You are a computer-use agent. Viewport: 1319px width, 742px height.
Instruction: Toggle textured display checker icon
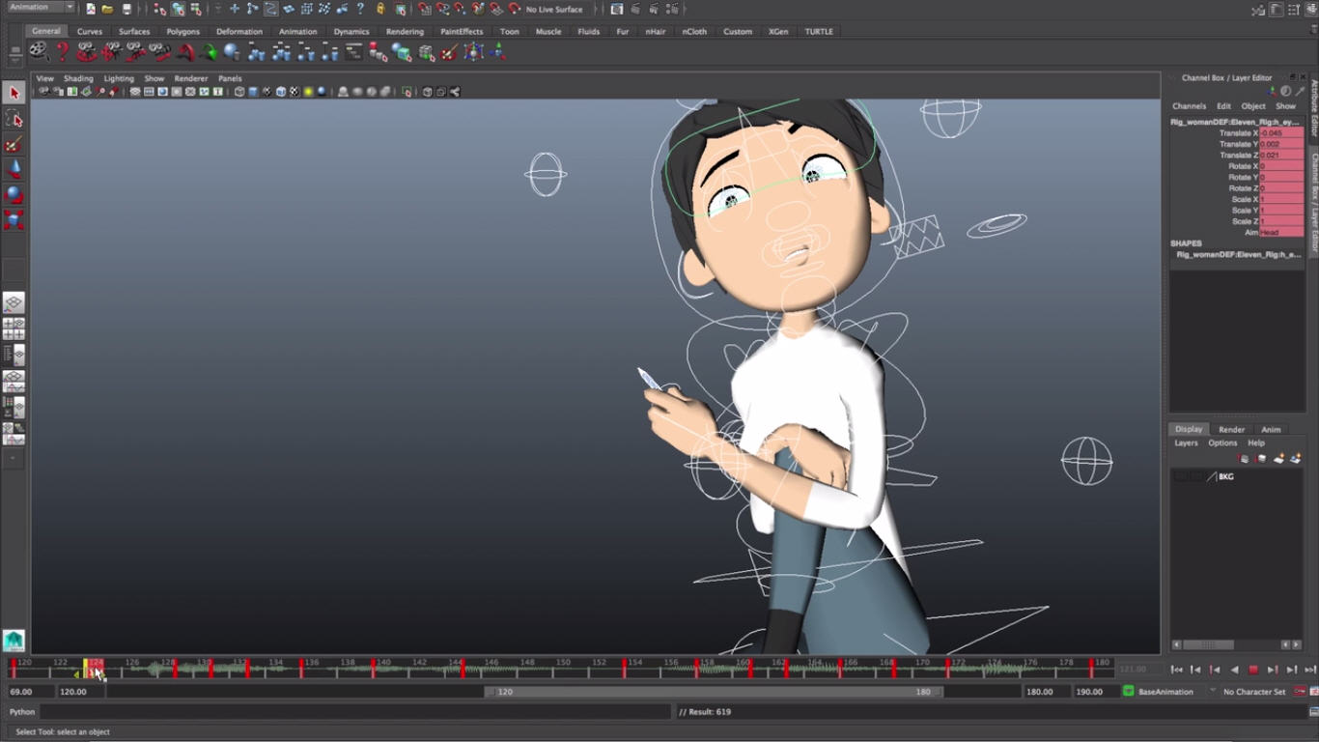[295, 92]
